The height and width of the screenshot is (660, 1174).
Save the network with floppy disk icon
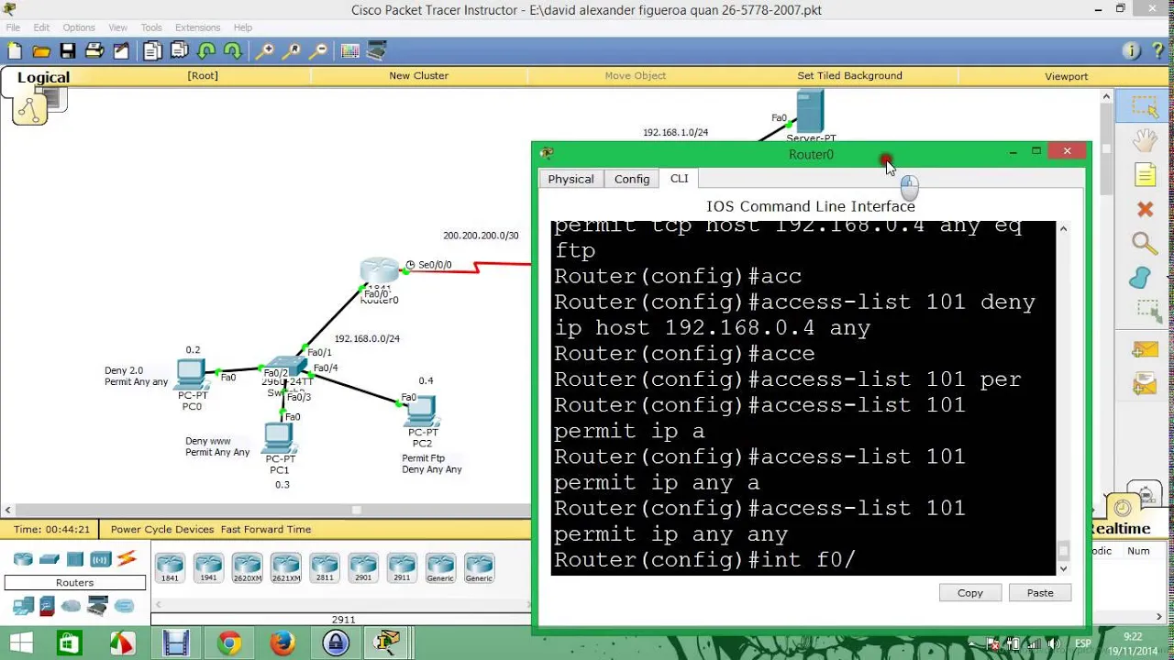point(68,51)
